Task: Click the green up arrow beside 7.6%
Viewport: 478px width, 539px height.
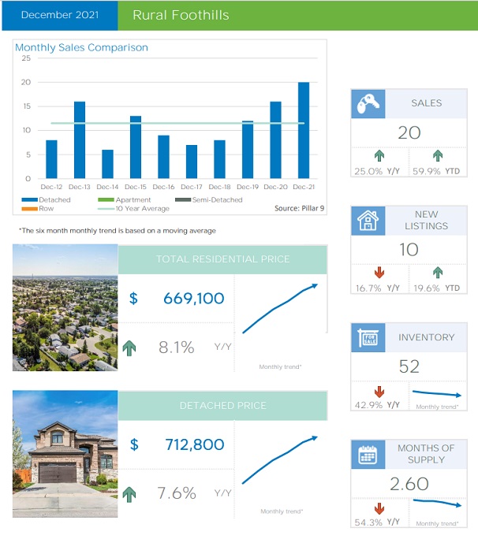Action: [130, 493]
